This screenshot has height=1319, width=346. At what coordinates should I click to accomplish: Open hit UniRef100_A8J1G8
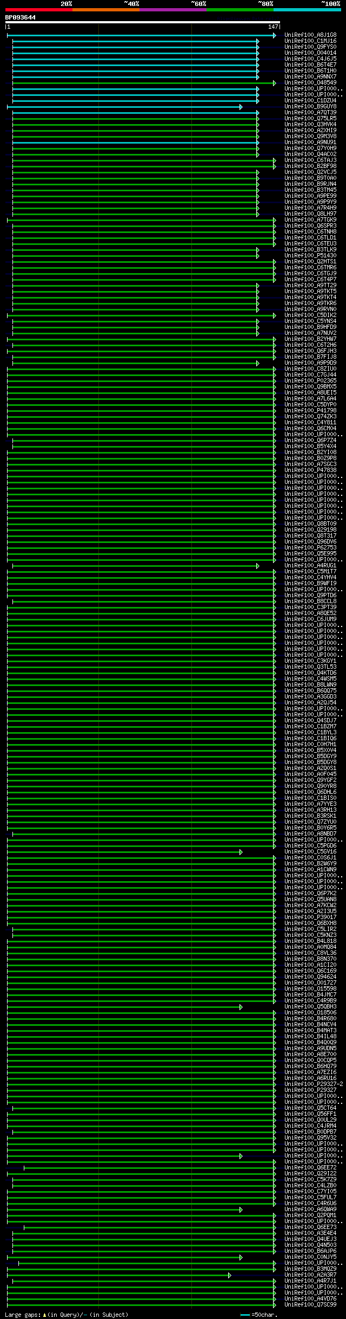click(310, 35)
